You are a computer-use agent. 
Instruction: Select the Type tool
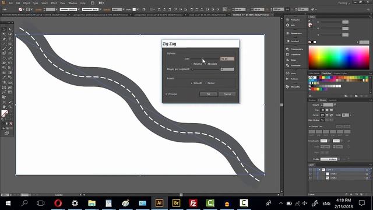pyautogui.click(x=10, y=39)
